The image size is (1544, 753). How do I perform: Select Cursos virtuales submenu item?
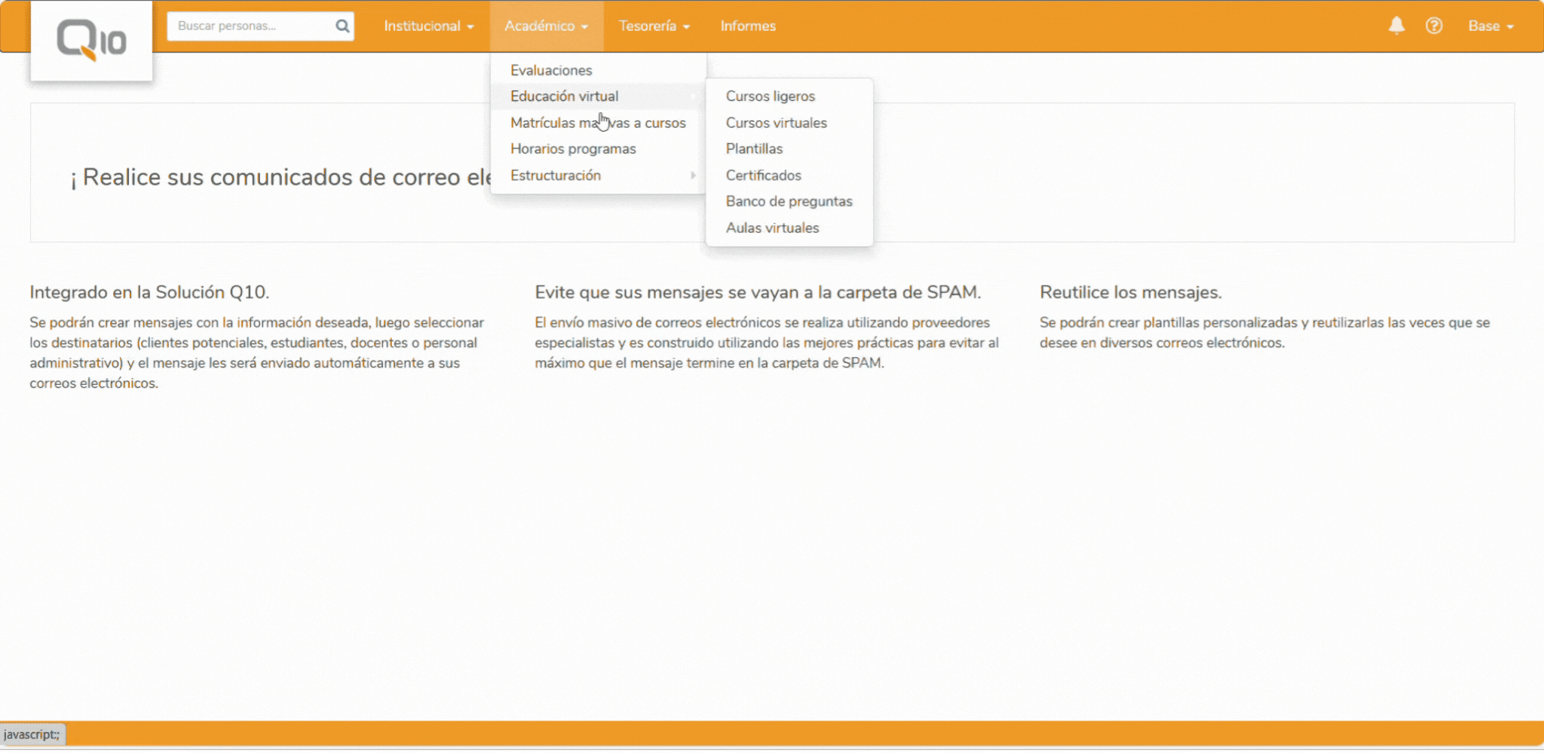tap(776, 123)
